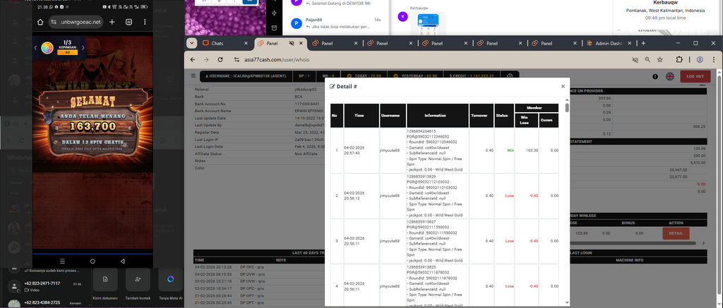Viewport: 723px width, 308px height.
Task: Go to next Kepingan with right chevron
Action: pos(83,48)
